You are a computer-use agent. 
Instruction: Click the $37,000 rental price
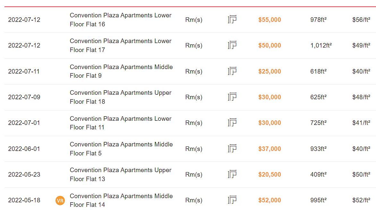(269, 149)
